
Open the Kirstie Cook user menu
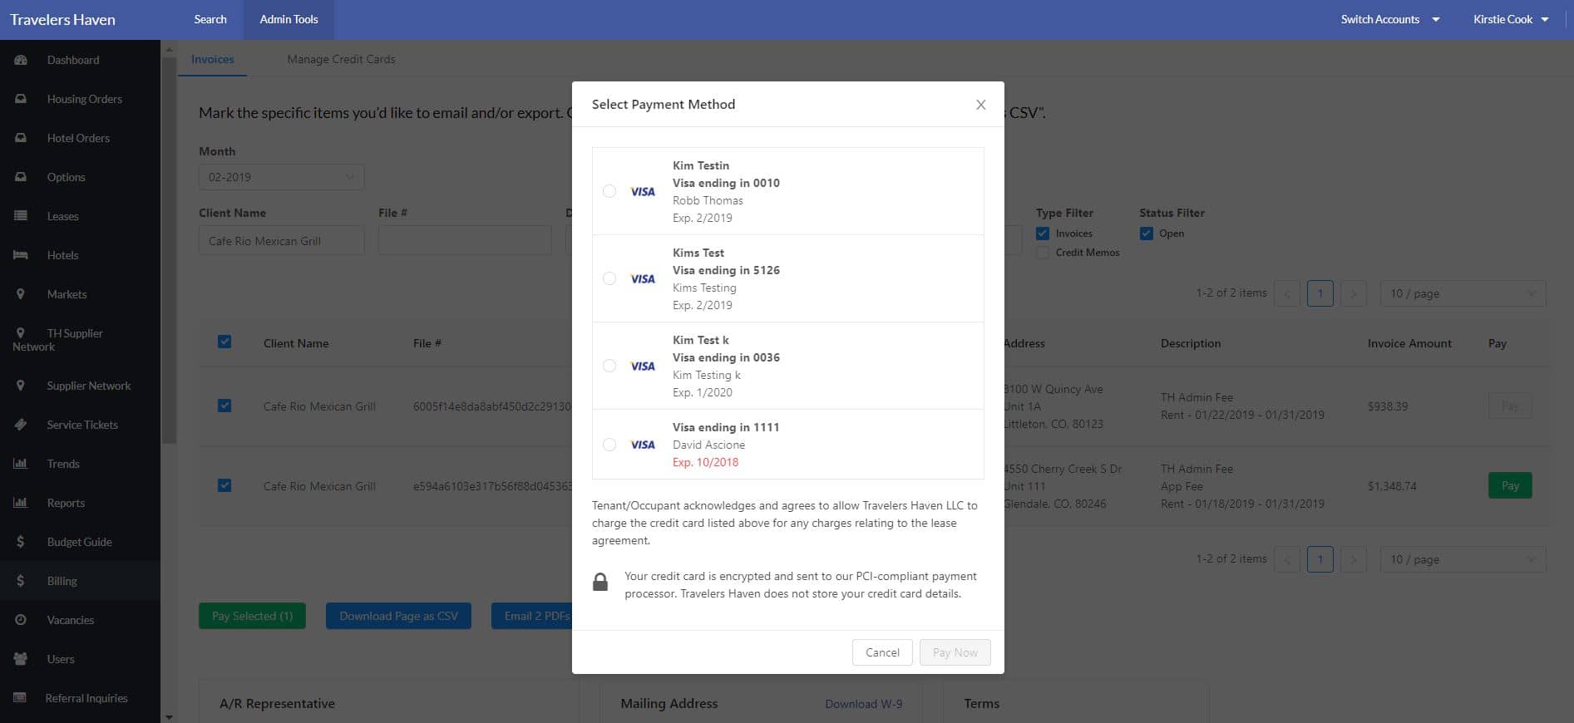[1511, 19]
